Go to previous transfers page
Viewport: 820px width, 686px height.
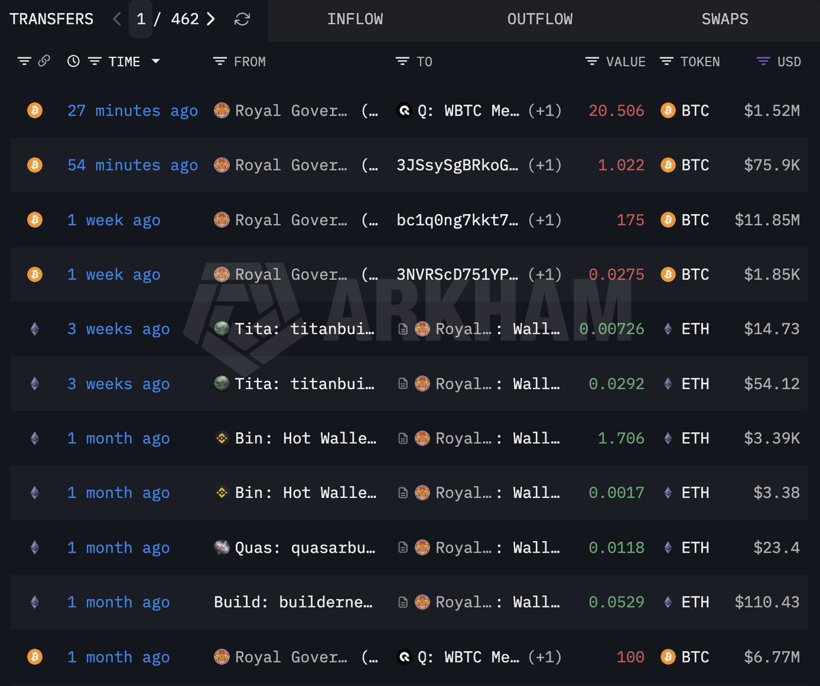coord(117,19)
